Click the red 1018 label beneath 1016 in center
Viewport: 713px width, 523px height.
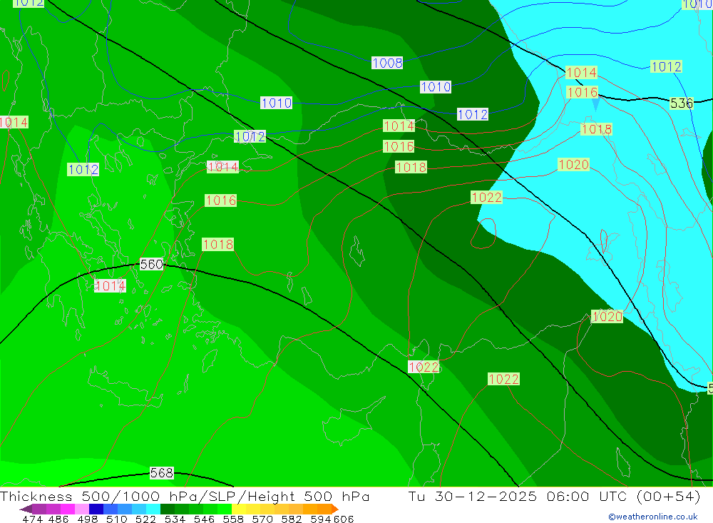(x=411, y=168)
